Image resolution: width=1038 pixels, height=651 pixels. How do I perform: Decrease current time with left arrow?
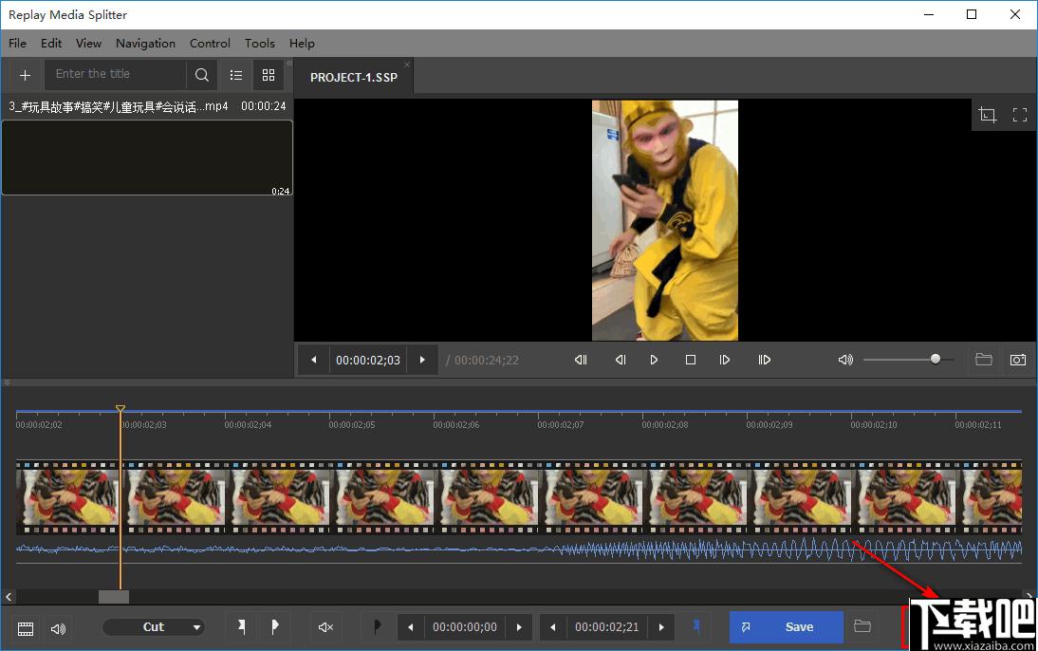314,361
